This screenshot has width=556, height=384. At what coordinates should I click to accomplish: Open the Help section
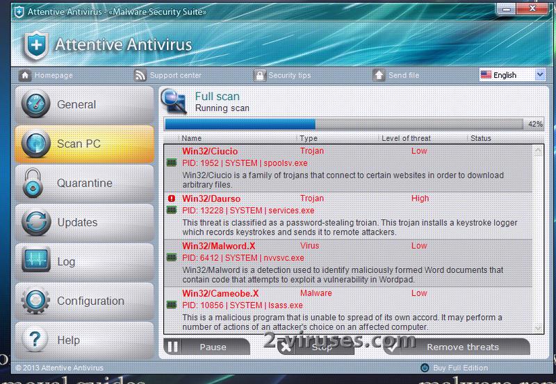pos(84,340)
